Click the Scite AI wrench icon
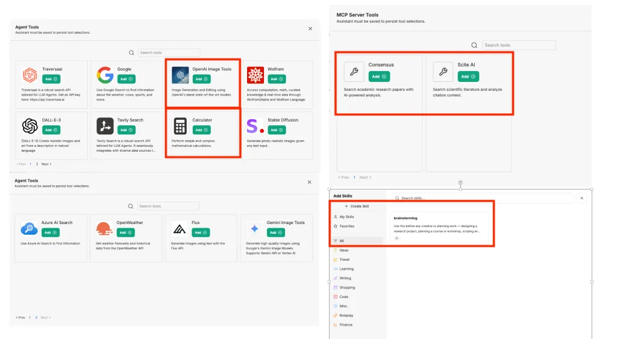This screenshot has height=339, width=617. click(x=443, y=71)
